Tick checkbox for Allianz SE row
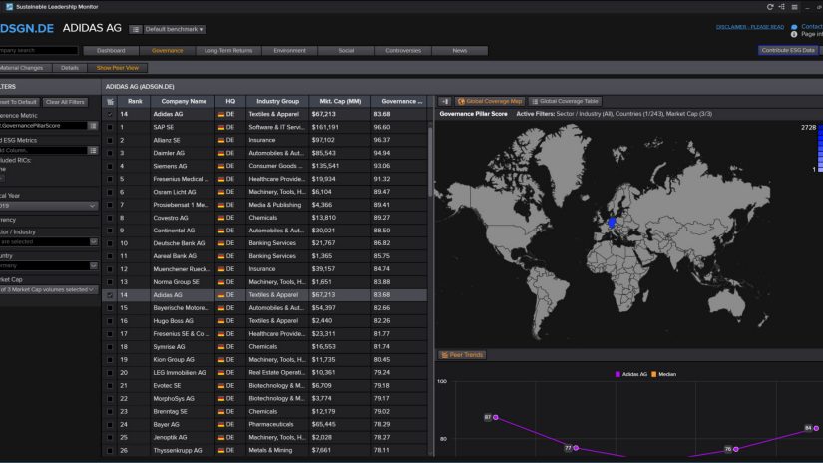Image resolution: width=823 pixels, height=463 pixels. click(x=110, y=140)
